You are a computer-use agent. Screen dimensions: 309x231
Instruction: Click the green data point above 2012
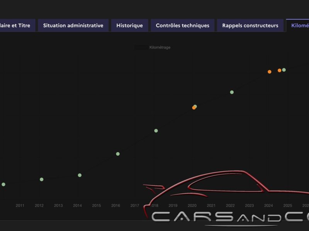tap(42, 179)
